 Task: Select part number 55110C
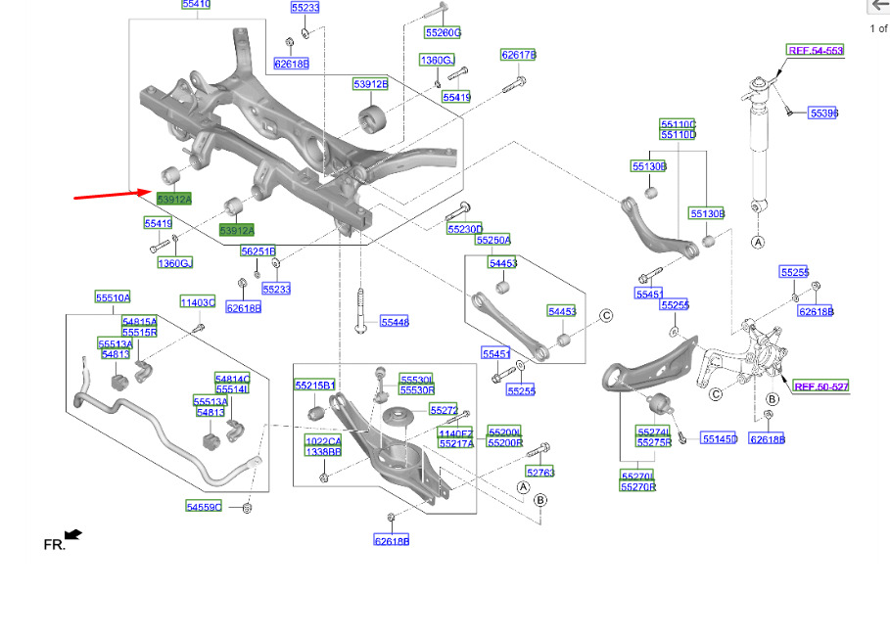coord(679,124)
